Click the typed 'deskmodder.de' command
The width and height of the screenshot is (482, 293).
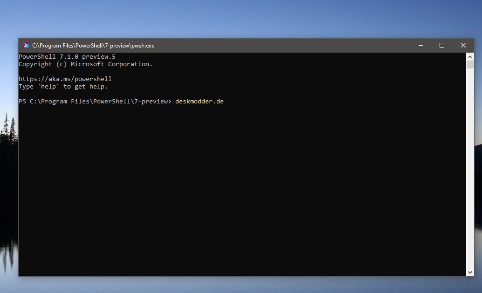tap(200, 102)
